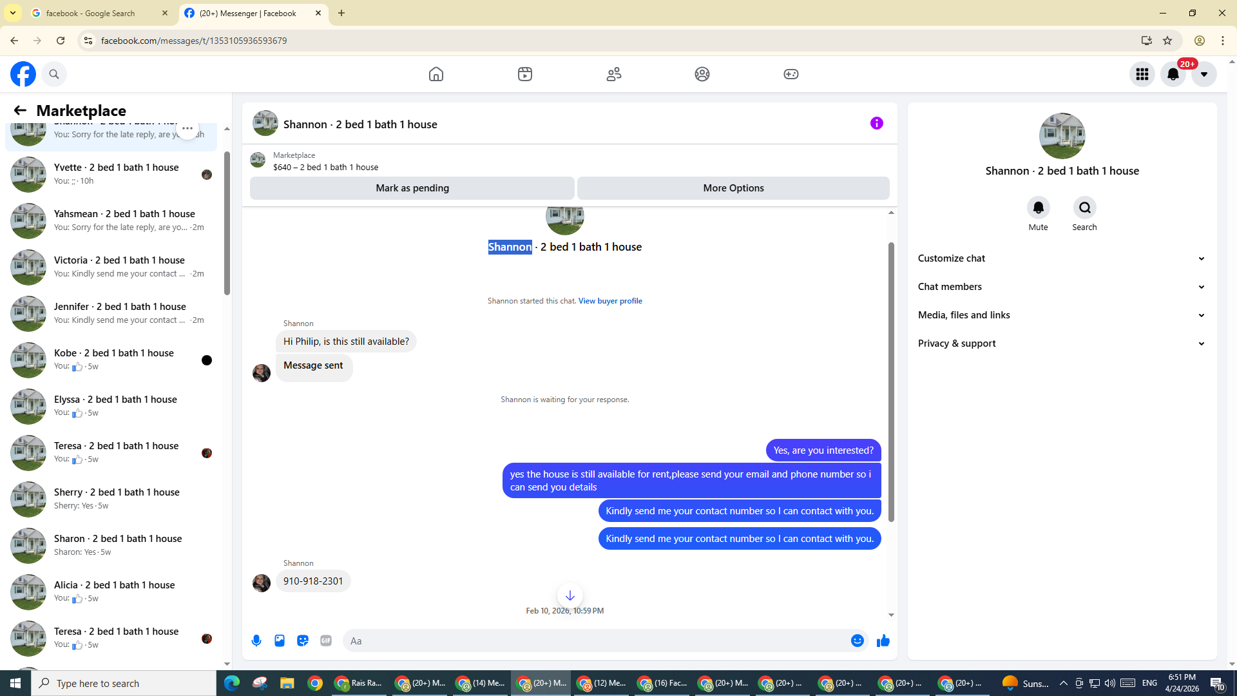This screenshot has width=1237, height=696.
Task: Click Mark as pending button
Action: coord(412,188)
